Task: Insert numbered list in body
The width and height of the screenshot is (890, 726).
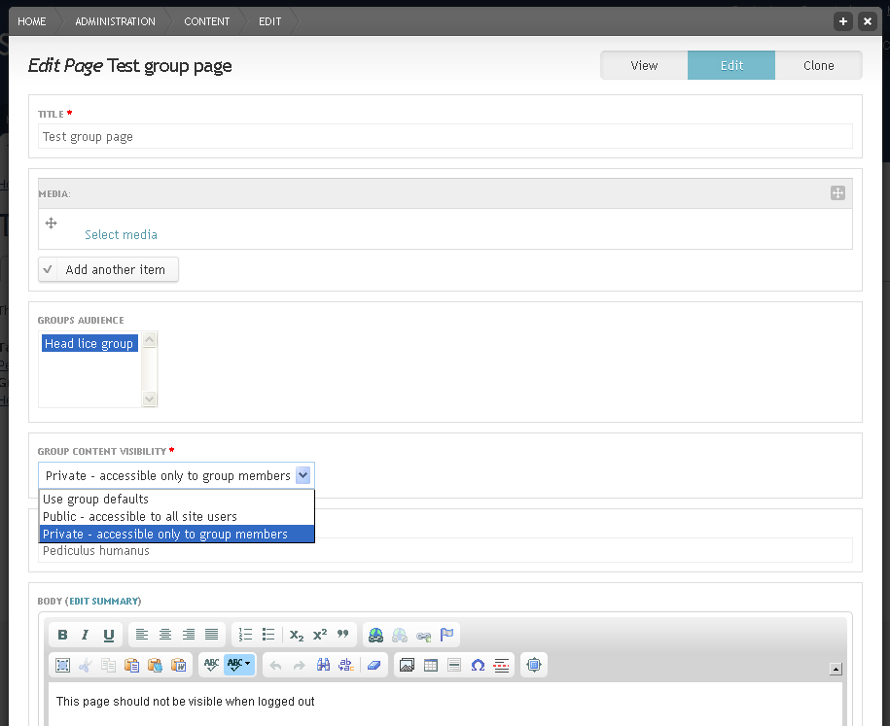Action: pyautogui.click(x=245, y=635)
